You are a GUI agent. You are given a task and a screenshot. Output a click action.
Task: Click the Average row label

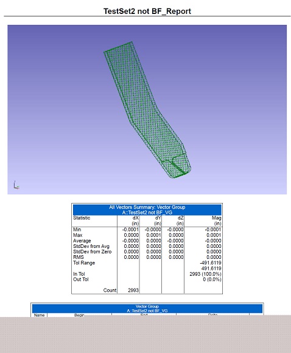click(82, 241)
